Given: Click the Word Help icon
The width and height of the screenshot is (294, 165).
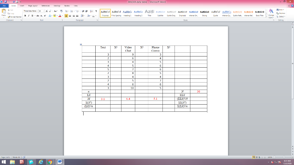Looking at the screenshot, I should [x=292, y=6].
